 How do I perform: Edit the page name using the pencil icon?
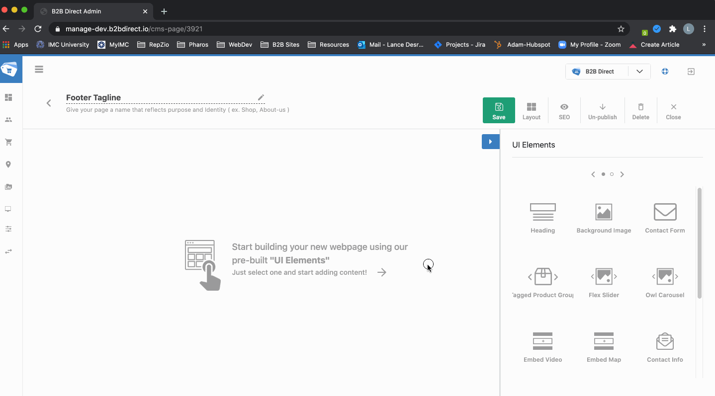coord(261,98)
